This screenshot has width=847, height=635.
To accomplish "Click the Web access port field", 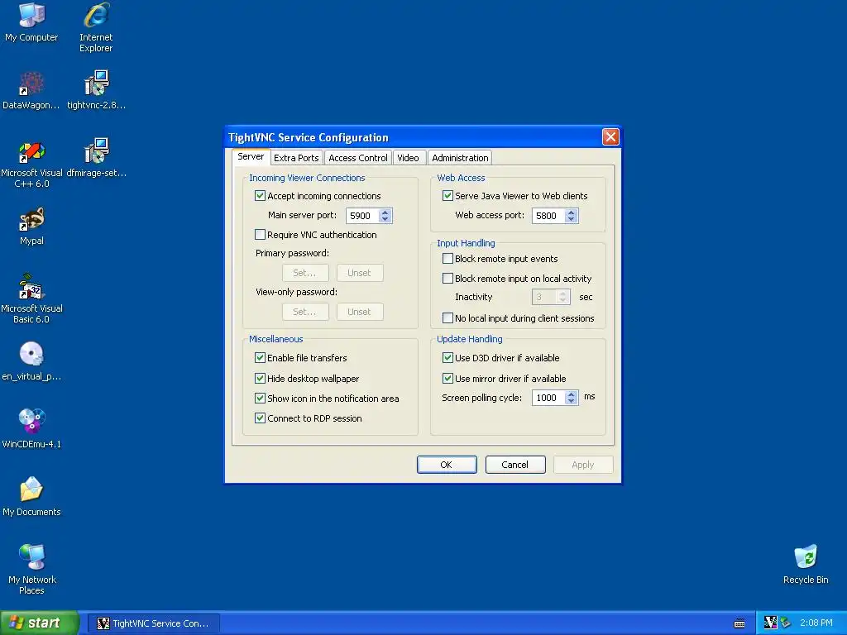I will click(549, 216).
